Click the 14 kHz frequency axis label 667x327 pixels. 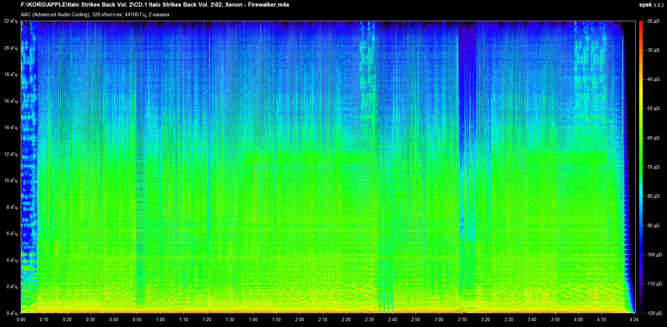coord(11,127)
